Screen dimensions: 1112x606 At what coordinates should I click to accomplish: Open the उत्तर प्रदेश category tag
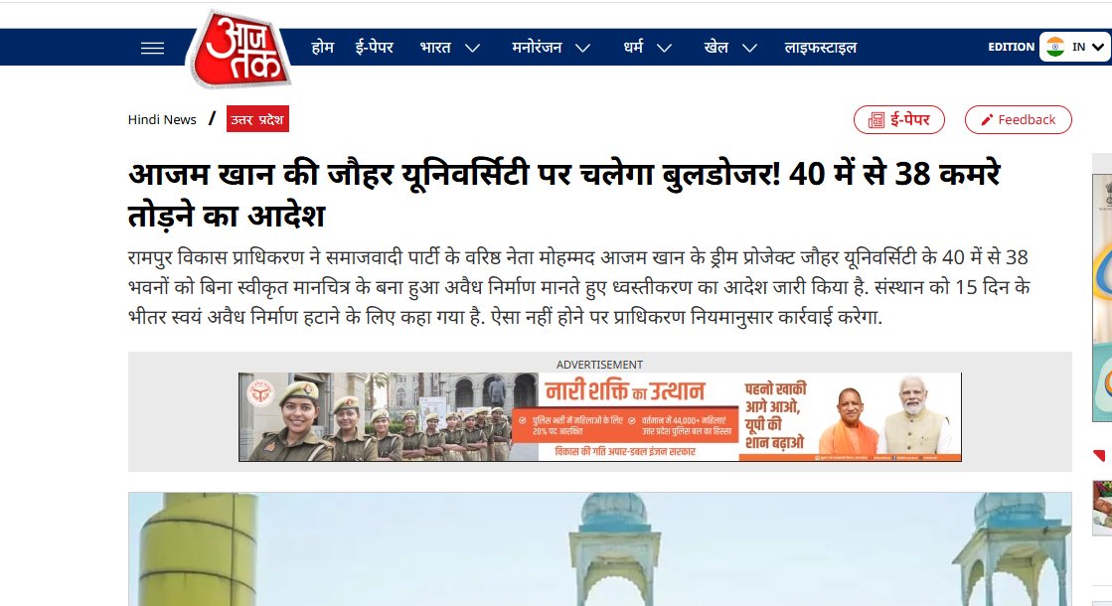coord(257,119)
